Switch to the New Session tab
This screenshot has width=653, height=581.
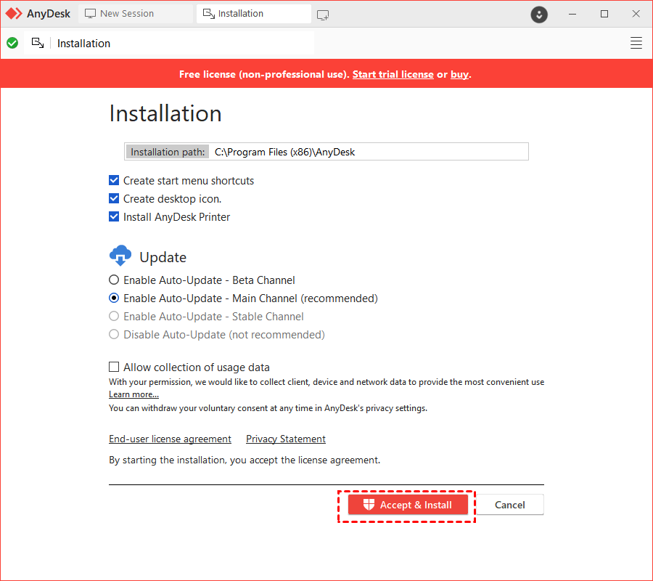[136, 14]
